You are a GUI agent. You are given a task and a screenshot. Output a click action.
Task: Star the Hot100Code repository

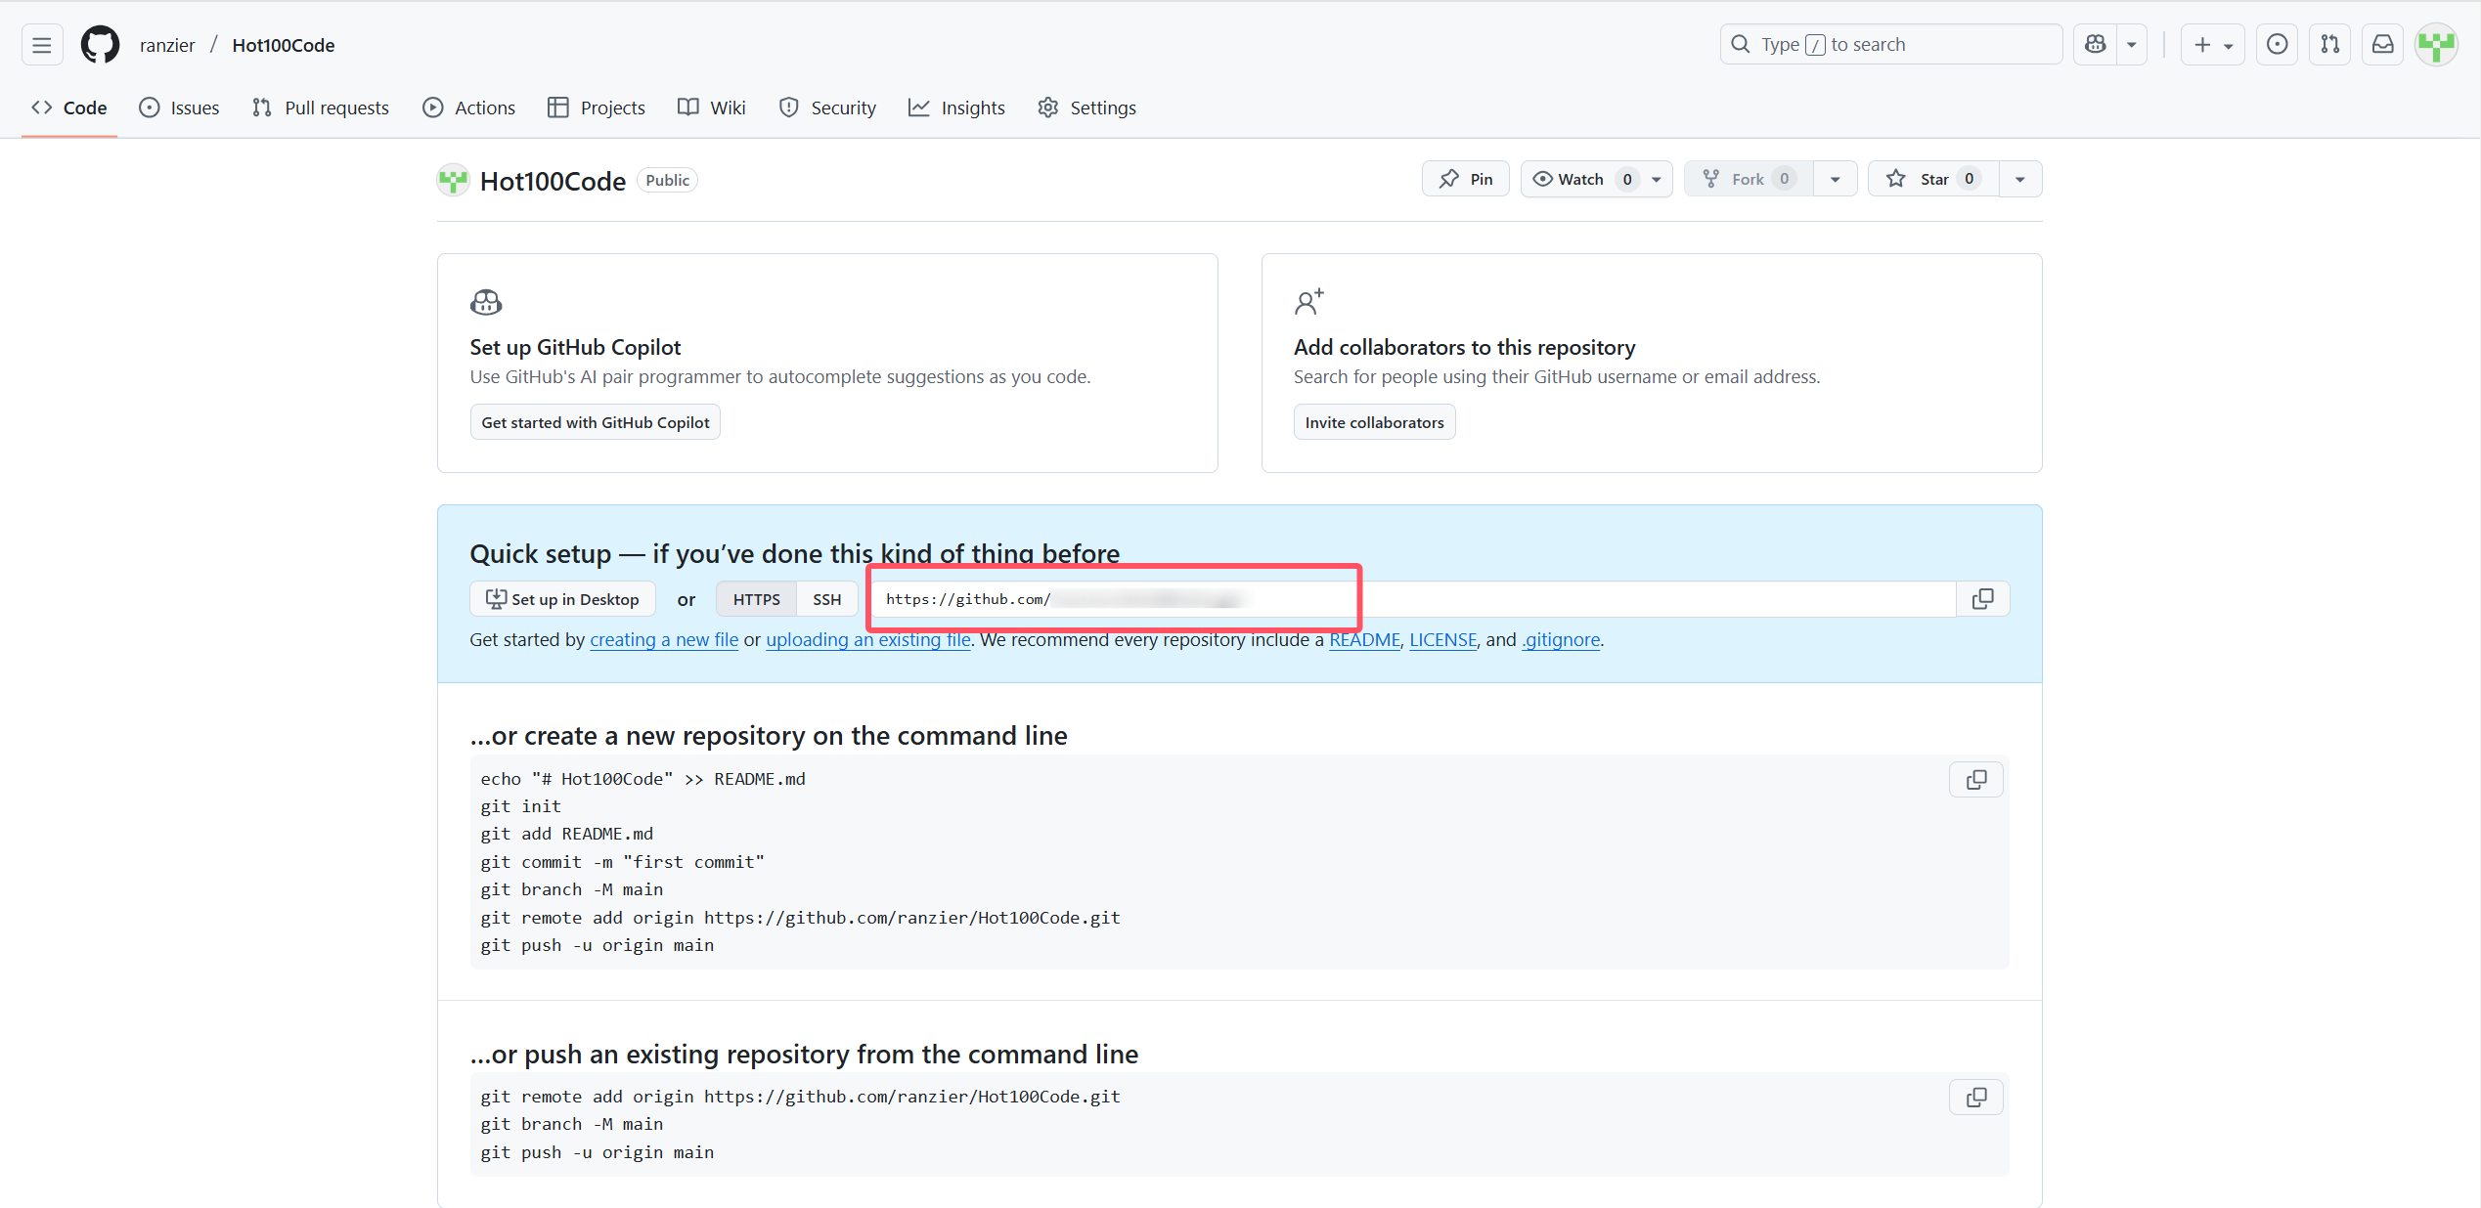coord(1931,179)
